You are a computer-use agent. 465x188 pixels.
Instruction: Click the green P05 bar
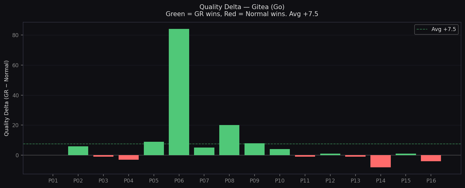pyautogui.click(x=154, y=148)
